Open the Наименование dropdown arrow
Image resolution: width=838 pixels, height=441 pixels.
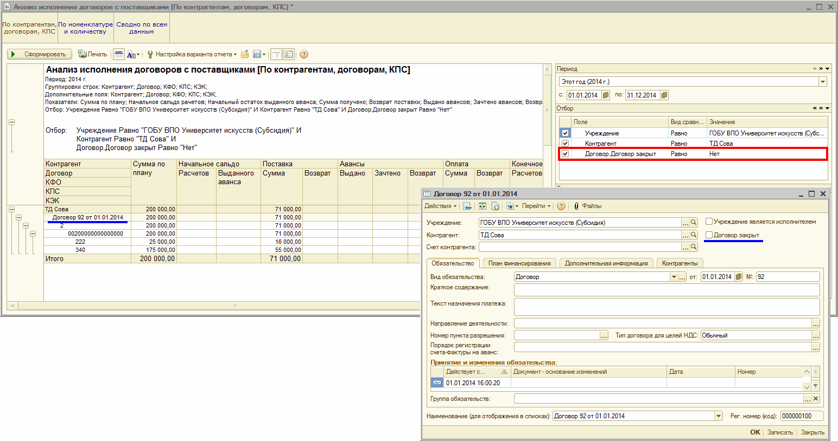click(719, 416)
